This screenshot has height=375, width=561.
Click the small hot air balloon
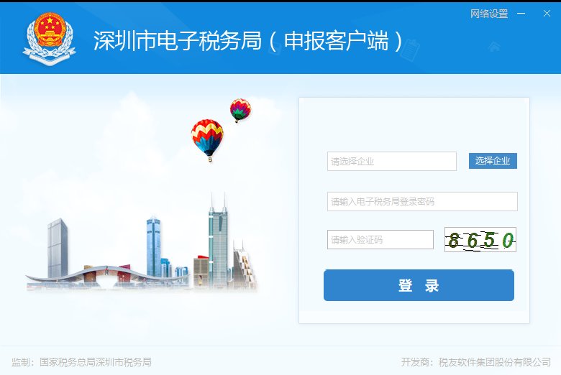[x=240, y=110]
